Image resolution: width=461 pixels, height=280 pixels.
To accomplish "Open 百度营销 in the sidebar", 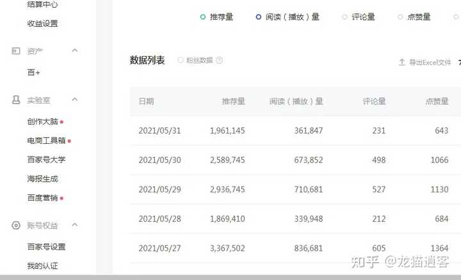I will click(x=42, y=198).
